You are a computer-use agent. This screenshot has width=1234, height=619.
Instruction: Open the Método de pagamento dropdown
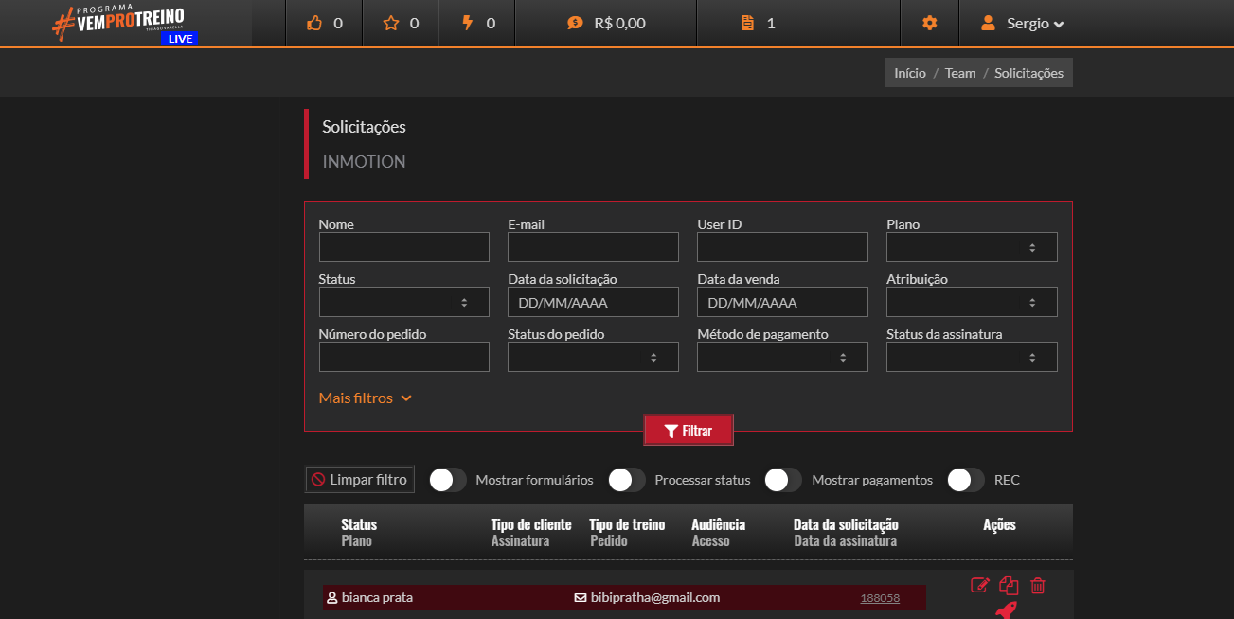[x=782, y=357]
